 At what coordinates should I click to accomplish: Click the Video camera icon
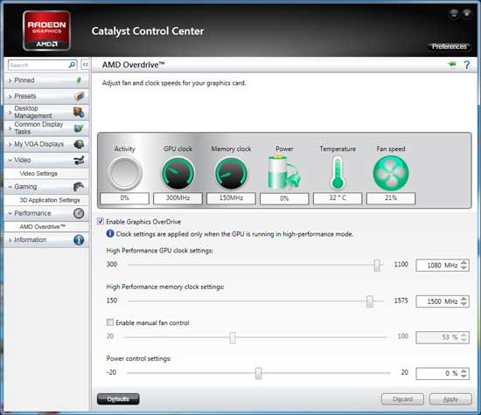(x=79, y=160)
